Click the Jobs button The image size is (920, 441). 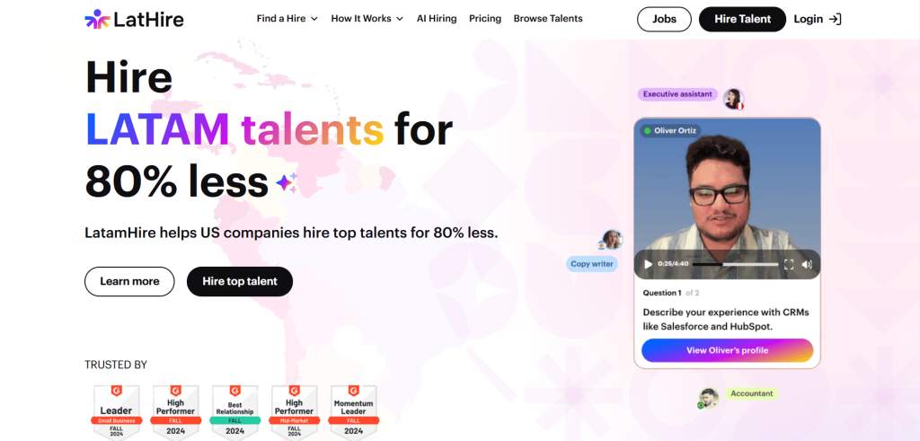click(664, 19)
